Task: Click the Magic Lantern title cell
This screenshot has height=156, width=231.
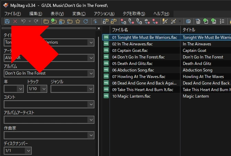Action: tap(196, 96)
